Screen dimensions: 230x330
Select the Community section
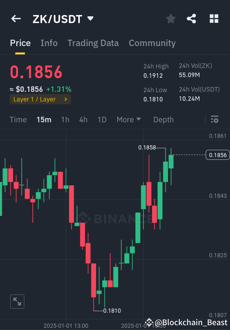click(x=152, y=43)
